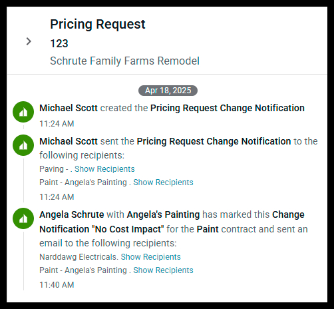Screen dimensions: 334x309
Task: Show Recipients for Paint under 11:40 AM entry
Action: pos(163,270)
